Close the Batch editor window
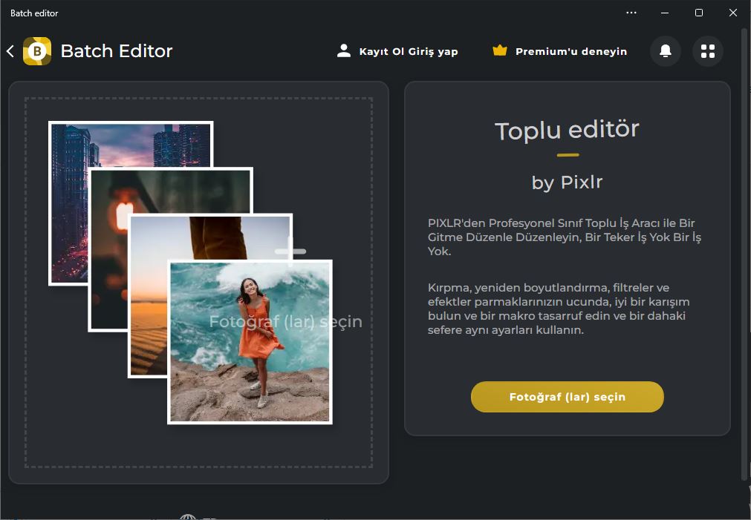The image size is (751, 520). [732, 13]
